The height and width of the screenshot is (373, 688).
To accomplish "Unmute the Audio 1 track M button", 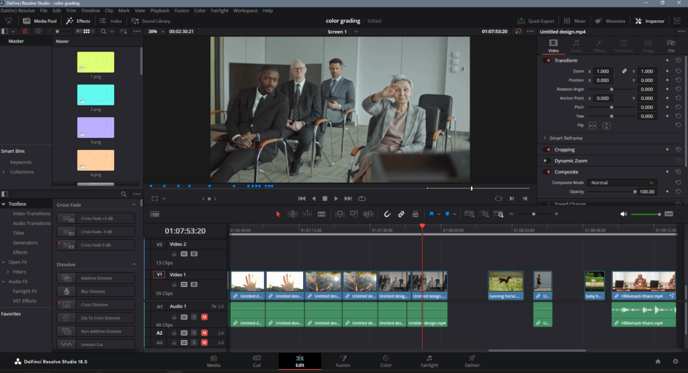I will (204, 317).
